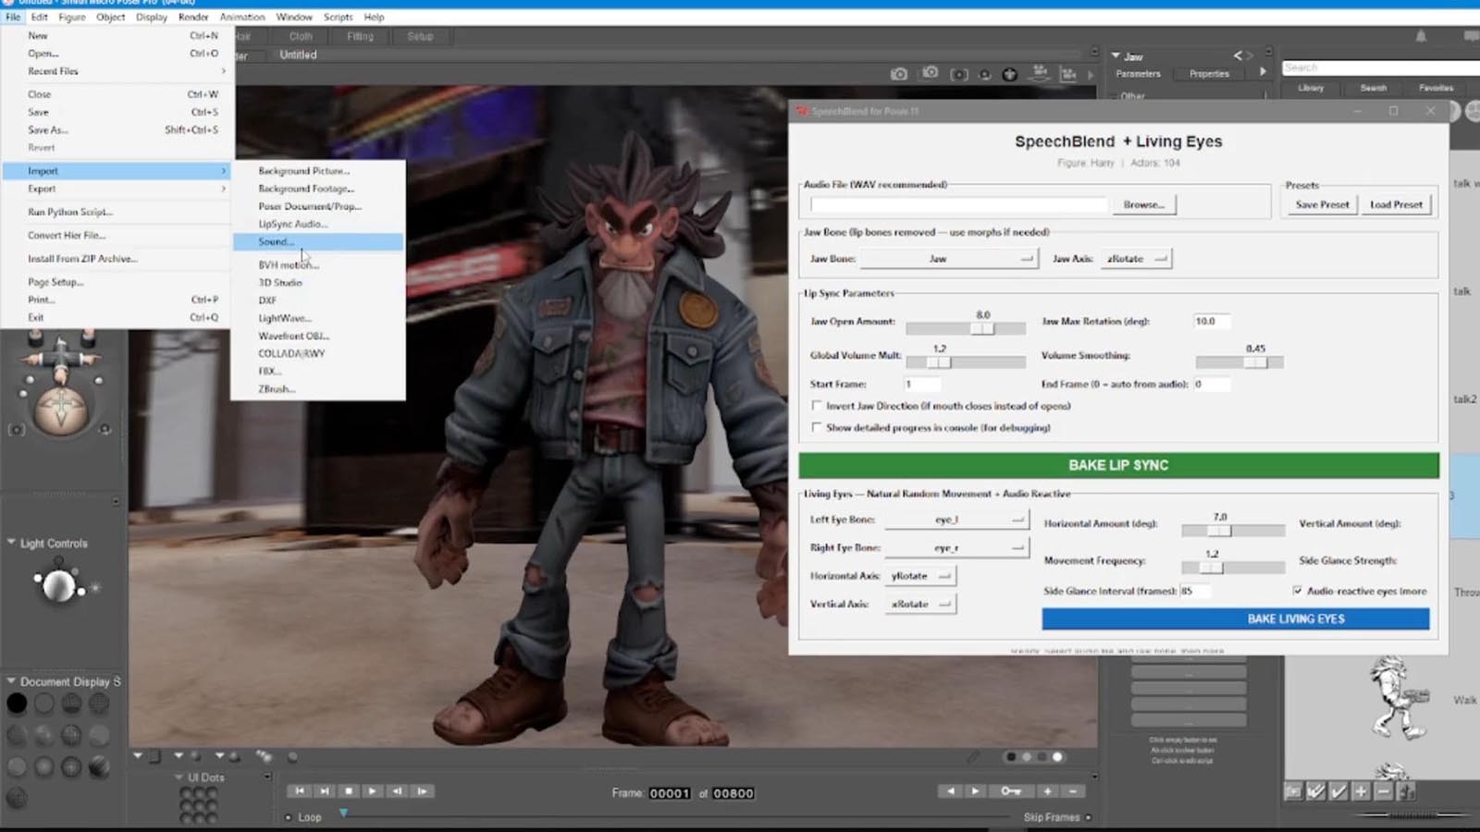1480x832 pixels.
Task: Step back one frame
Action: pos(397,791)
